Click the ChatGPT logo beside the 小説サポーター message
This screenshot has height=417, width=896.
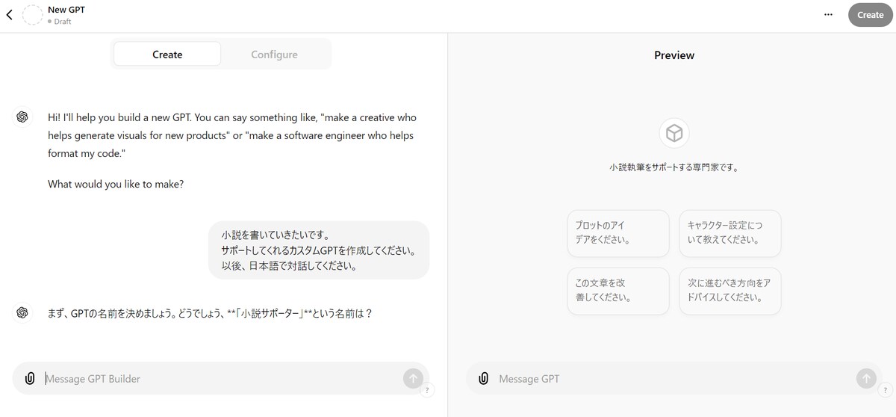(22, 313)
